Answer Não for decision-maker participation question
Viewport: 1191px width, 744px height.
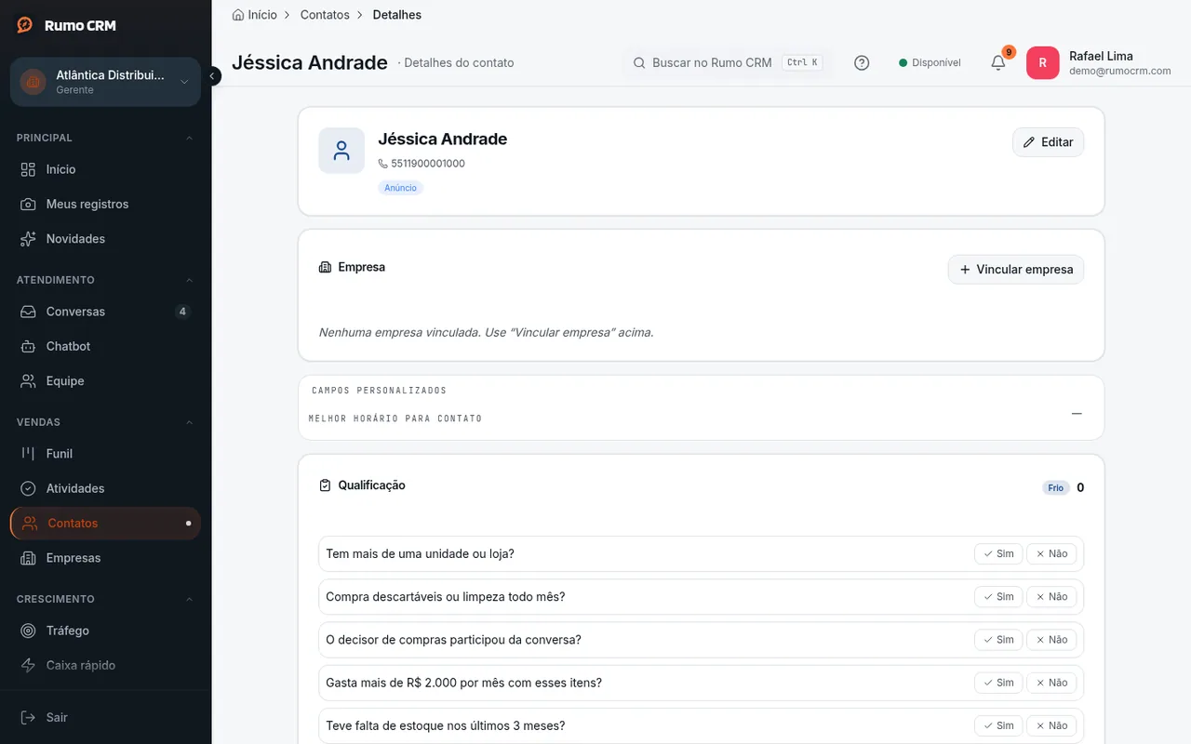pos(1051,640)
